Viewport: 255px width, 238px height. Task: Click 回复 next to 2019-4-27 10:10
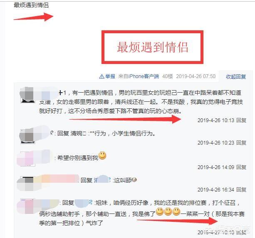[241, 232]
